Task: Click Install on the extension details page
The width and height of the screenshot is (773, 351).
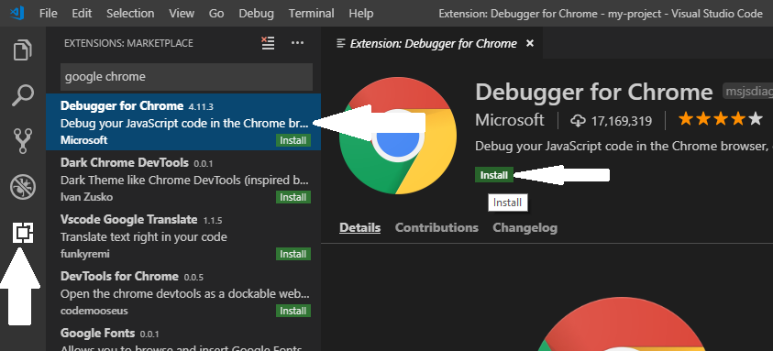Action: tap(494, 175)
